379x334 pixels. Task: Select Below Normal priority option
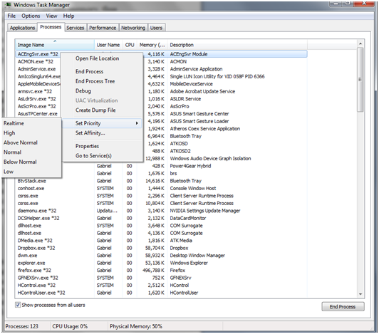[x=20, y=162]
